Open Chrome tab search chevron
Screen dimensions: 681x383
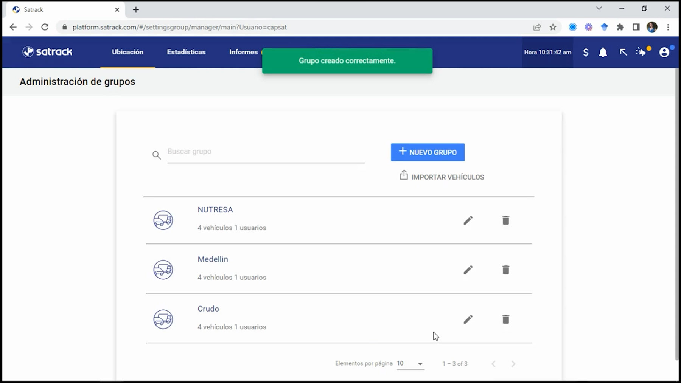(599, 8)
